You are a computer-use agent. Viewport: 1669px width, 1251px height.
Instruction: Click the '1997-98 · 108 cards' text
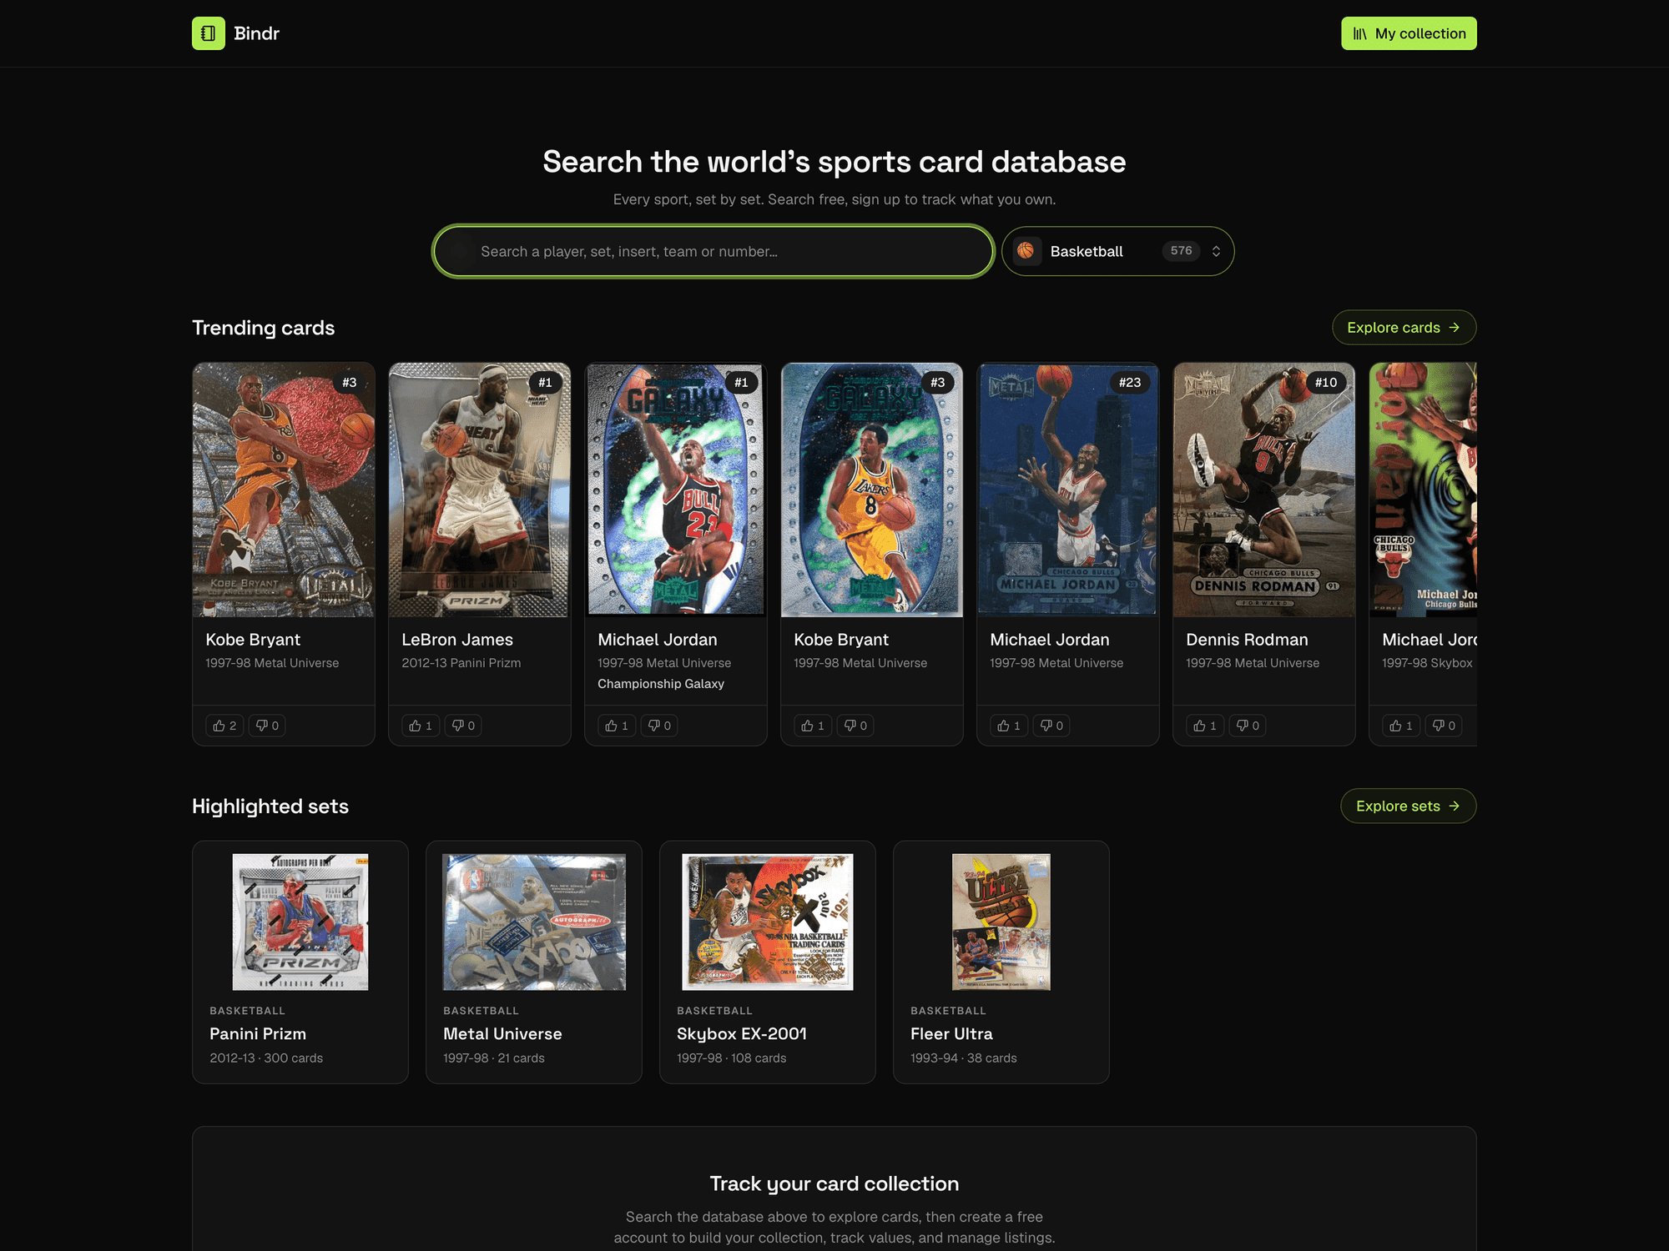coord(732,1058)
